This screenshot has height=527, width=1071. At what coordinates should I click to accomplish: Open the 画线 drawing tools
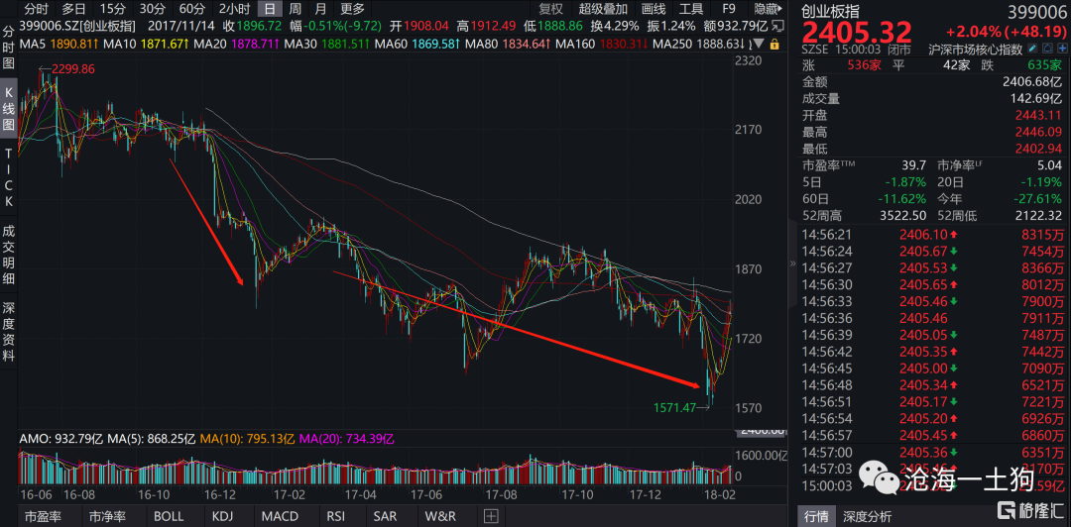pyautogui.click(x=654, y=8)
